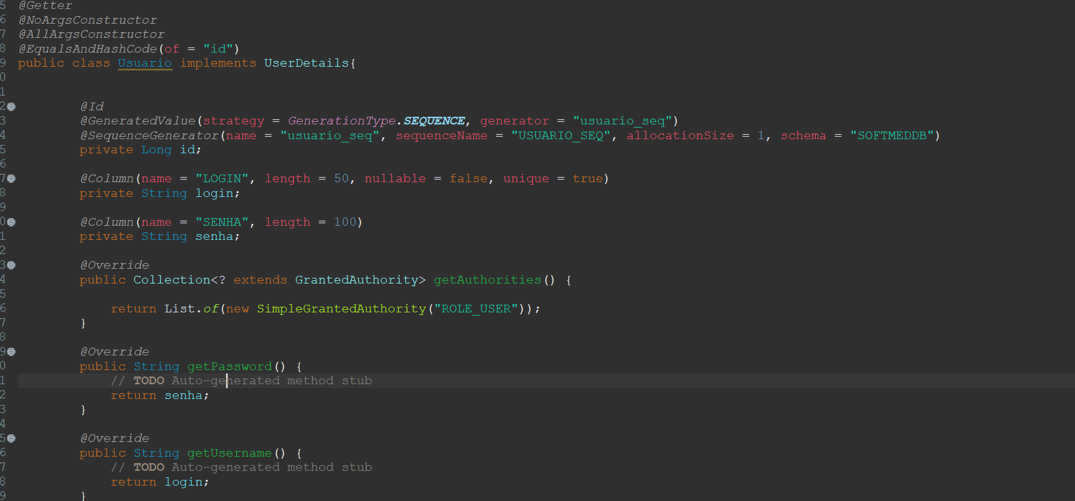Click the GenerationType class reference
Image resolution: width=1075 pixels, height=501 pixels.
tap(341, 121)
